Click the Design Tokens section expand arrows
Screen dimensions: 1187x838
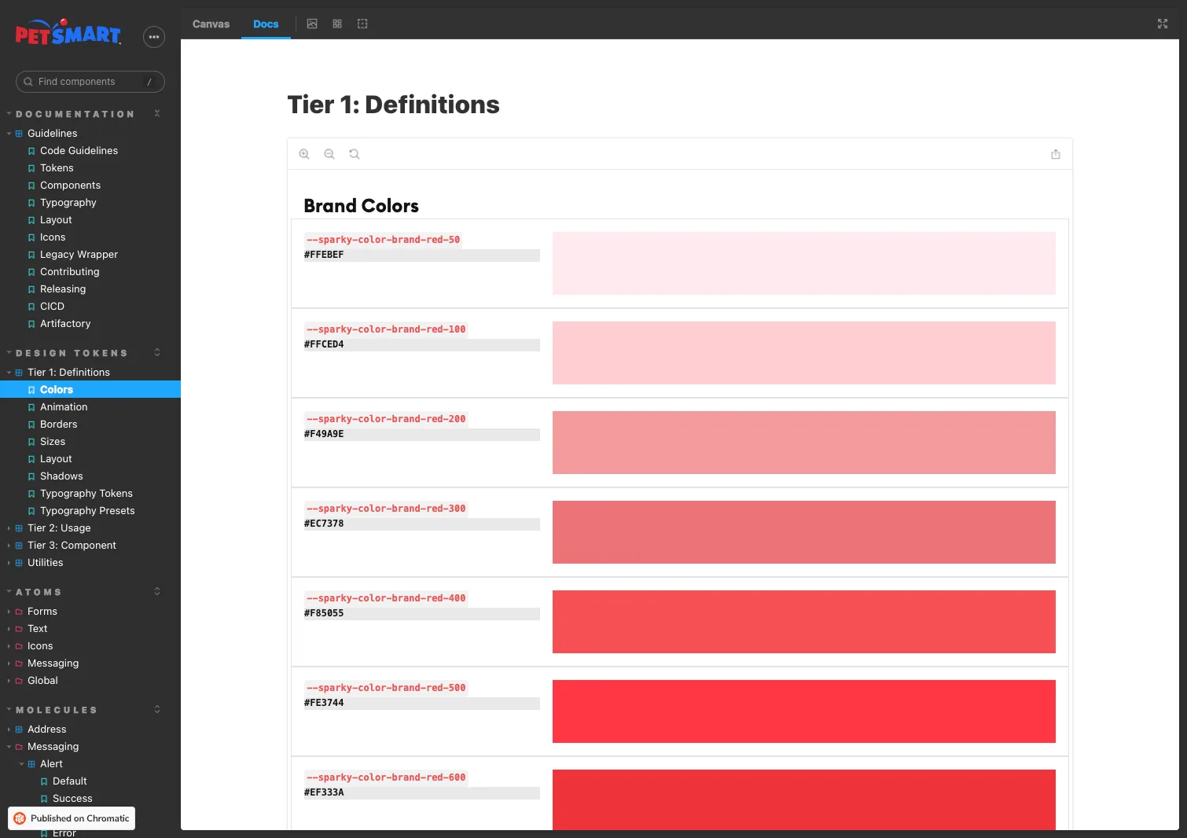coord(157,352)
